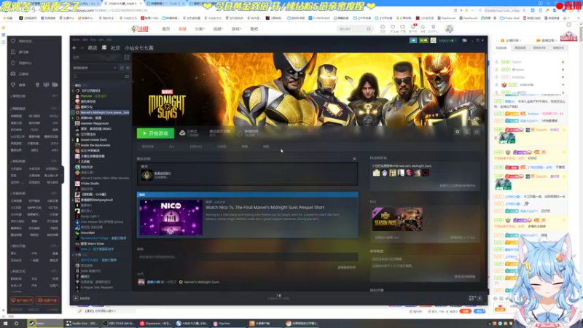Click first friend avatar who played
This screenshot has width=583, height=328.
376,173
